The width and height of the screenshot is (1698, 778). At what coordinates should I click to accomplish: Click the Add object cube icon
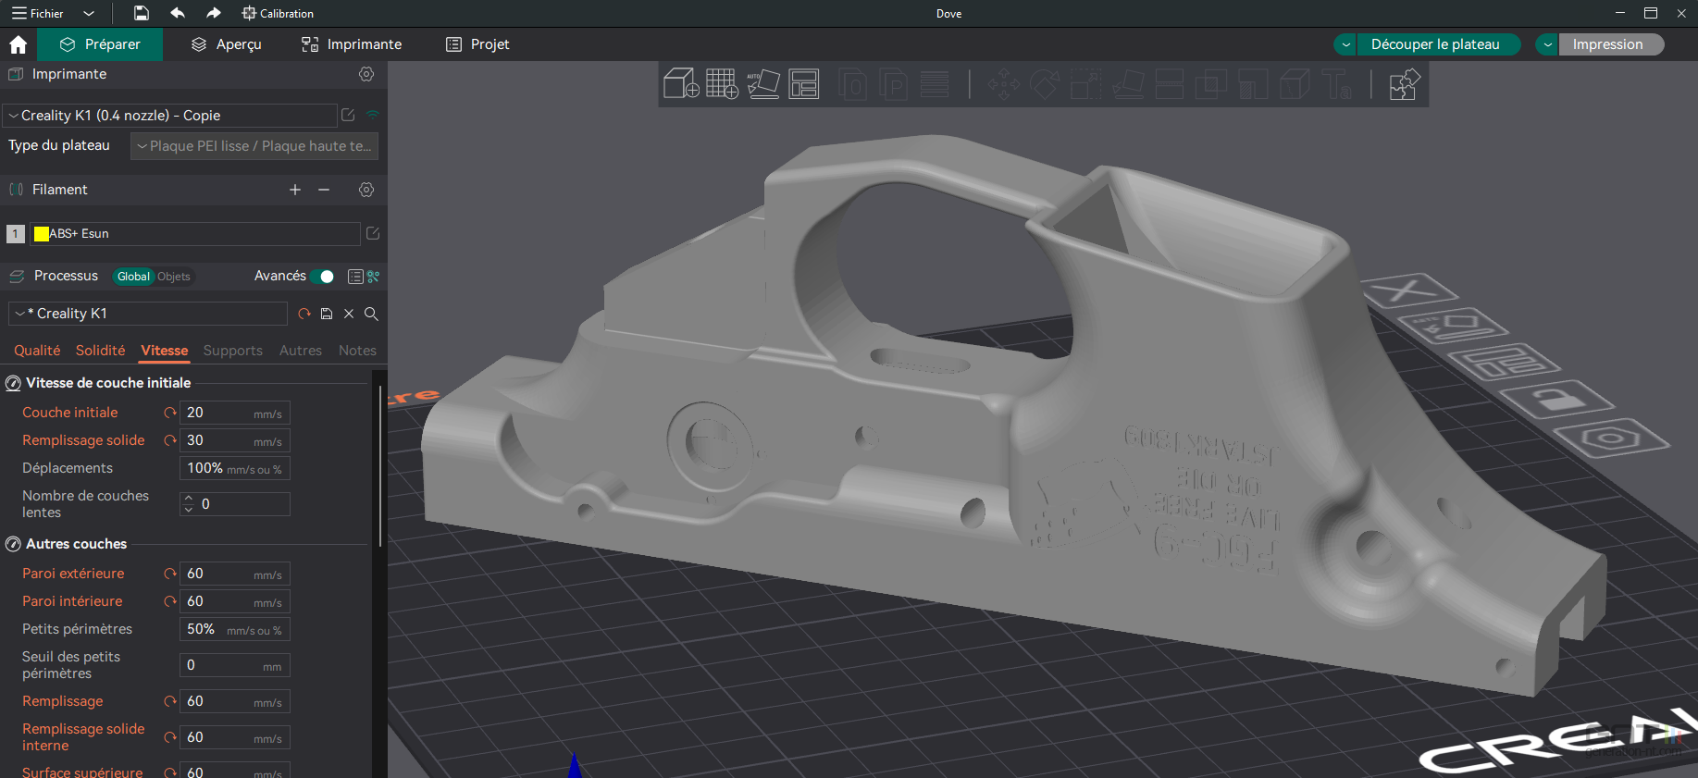(x=681, y=83)
